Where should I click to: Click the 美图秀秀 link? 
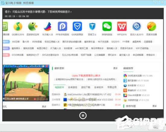pyautogui.click(x=136, y=42)
